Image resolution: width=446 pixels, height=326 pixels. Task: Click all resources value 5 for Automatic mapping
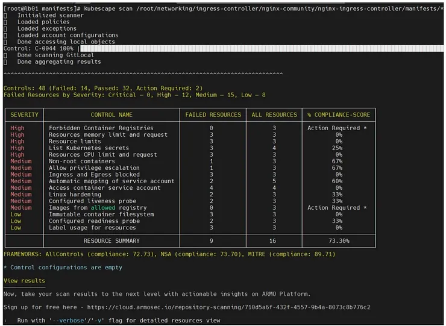coord(274,181)
